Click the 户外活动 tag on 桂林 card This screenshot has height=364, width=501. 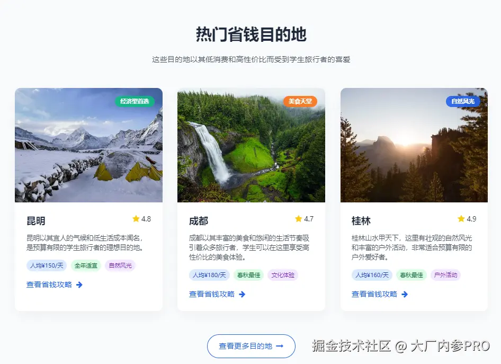tap(445, 275)
